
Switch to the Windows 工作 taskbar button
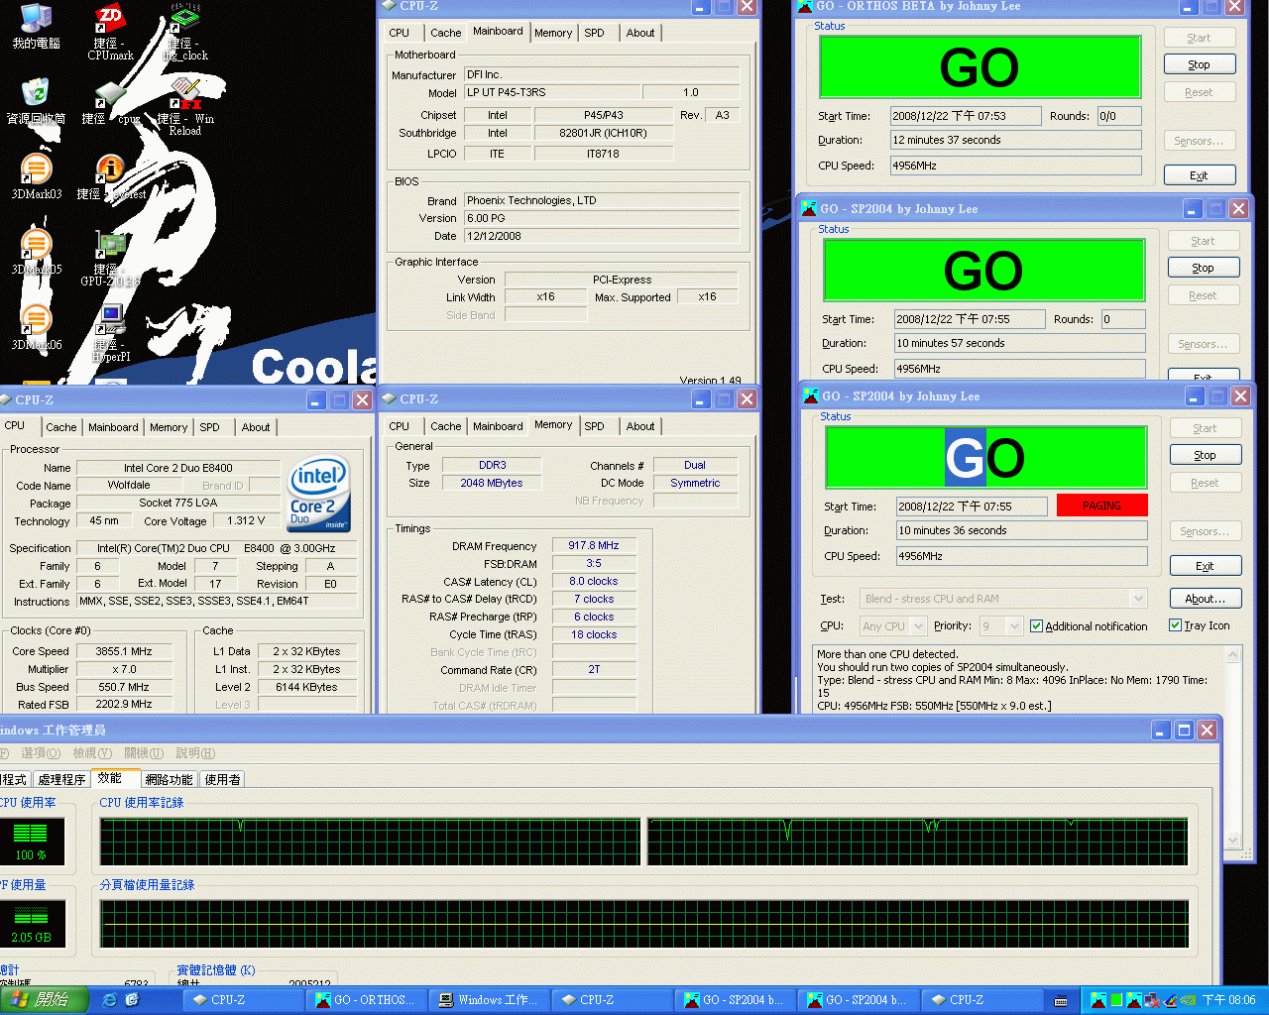[490, 1000]
